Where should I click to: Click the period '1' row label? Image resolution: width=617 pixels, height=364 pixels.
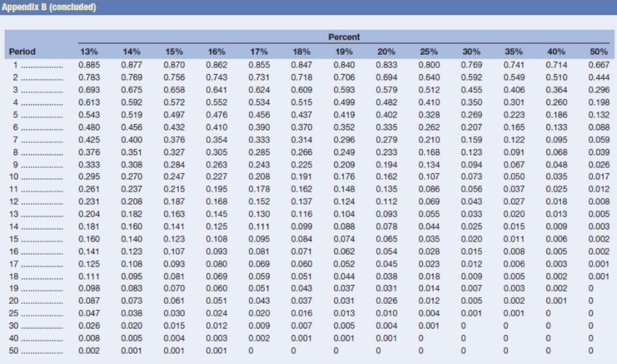click(x=15, y=65)
